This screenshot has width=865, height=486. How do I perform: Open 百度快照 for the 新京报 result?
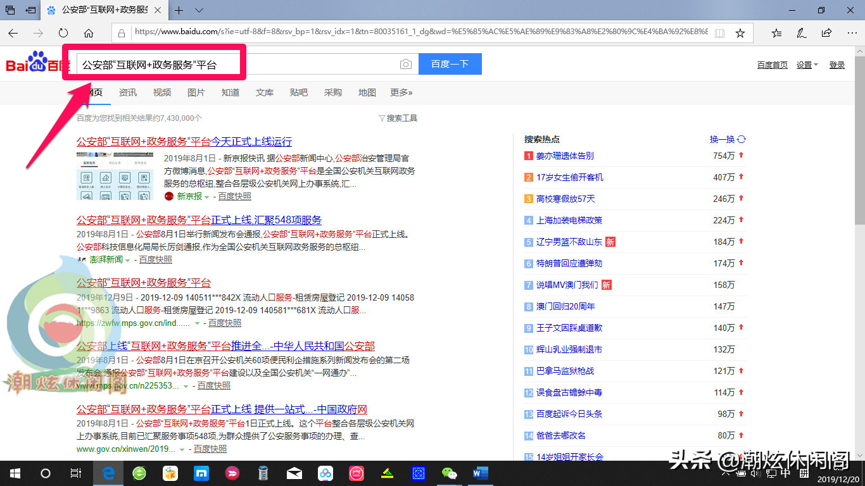pos(235,197)
